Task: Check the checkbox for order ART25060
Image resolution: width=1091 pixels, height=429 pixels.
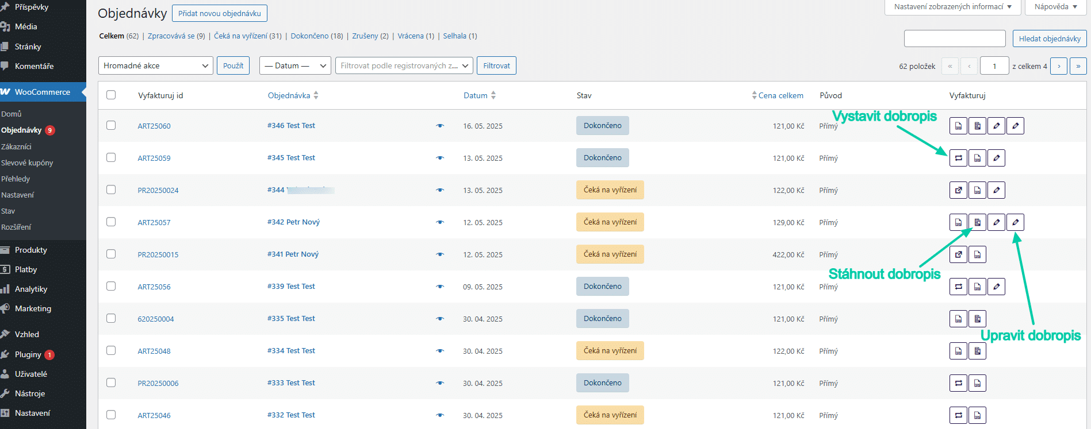Action: coord(111,125)
